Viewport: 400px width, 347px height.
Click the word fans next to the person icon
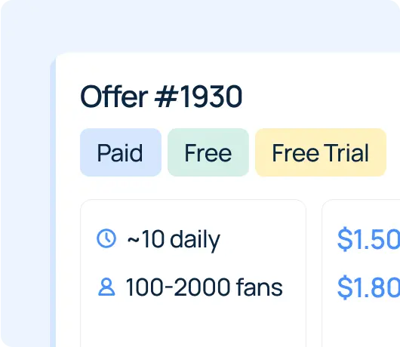(x=260, y=287)
